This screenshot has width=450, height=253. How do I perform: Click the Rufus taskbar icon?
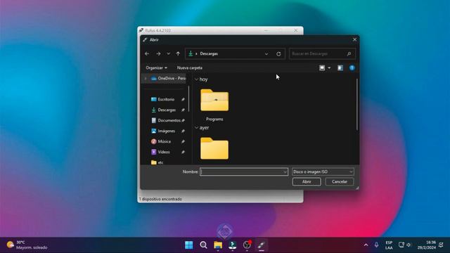(x=261, y=245)
